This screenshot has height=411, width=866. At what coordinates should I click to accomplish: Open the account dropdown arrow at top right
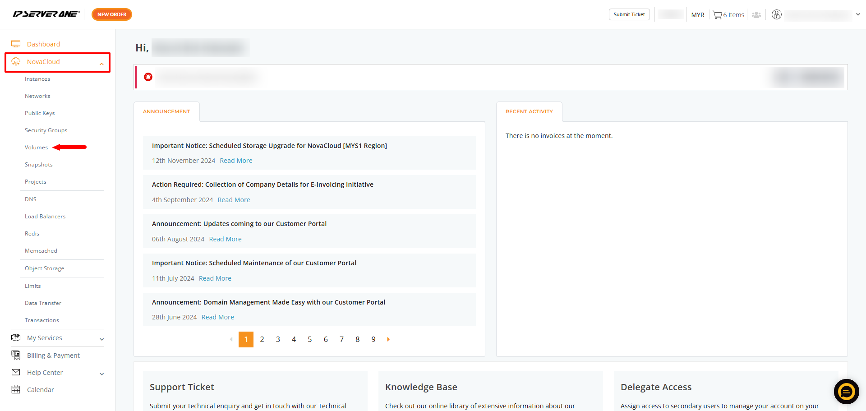pos(858,14)
